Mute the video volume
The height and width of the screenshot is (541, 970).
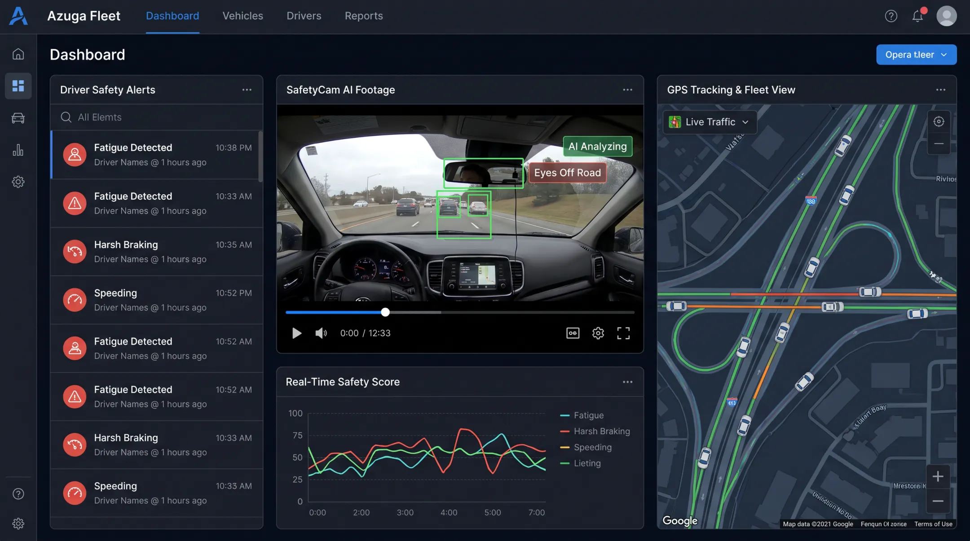[x=321, y=333]
